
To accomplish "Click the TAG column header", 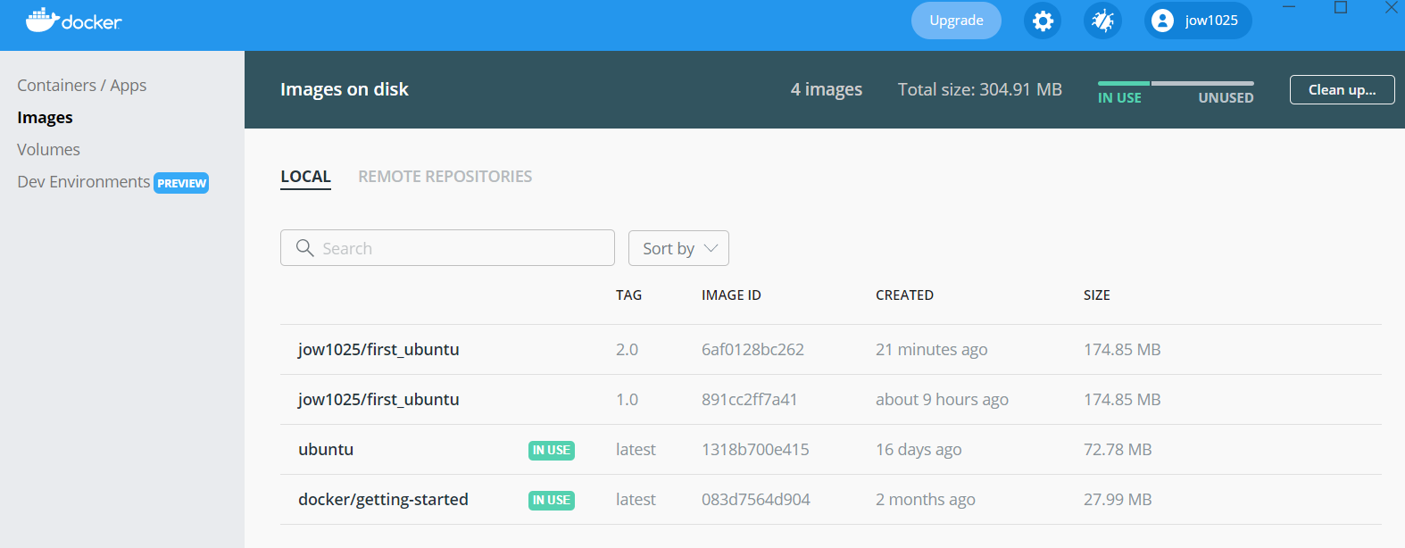I will 628,295.
